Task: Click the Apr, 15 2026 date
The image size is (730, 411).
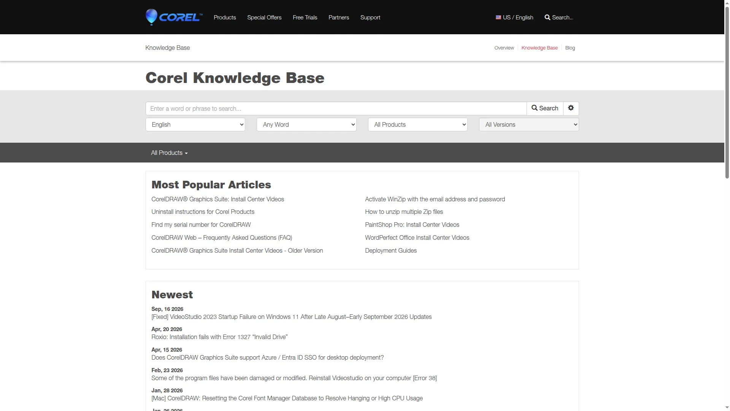Action: pyautogui.click(x=167, y=350)
